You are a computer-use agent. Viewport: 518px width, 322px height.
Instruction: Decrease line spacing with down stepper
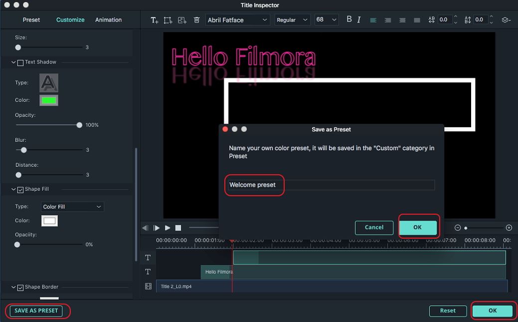(x=491, y=22)
